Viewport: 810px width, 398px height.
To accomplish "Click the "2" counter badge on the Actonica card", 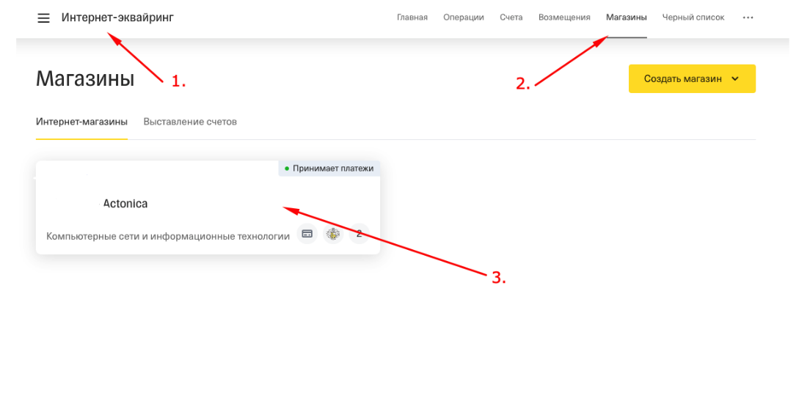I will [359, 235].
